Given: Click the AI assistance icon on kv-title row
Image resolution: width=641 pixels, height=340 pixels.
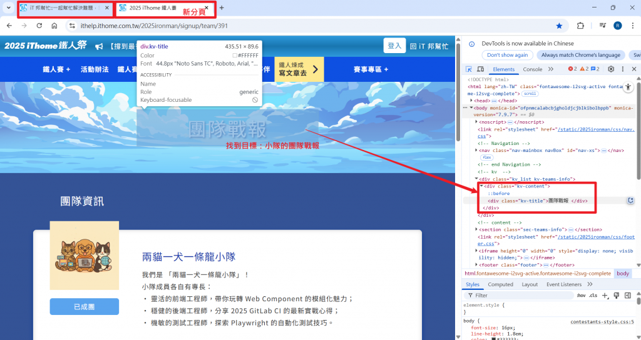Looking at the screenshot, I should (630, 201).
